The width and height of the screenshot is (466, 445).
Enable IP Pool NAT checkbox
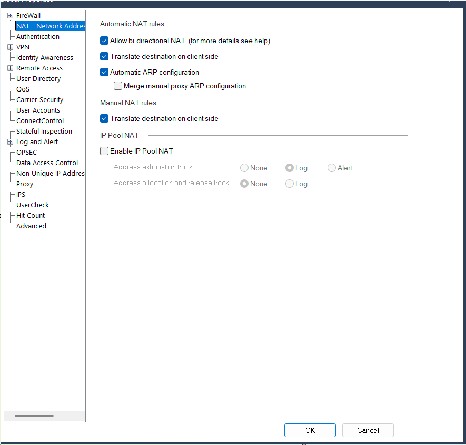(x=104, y=151)
